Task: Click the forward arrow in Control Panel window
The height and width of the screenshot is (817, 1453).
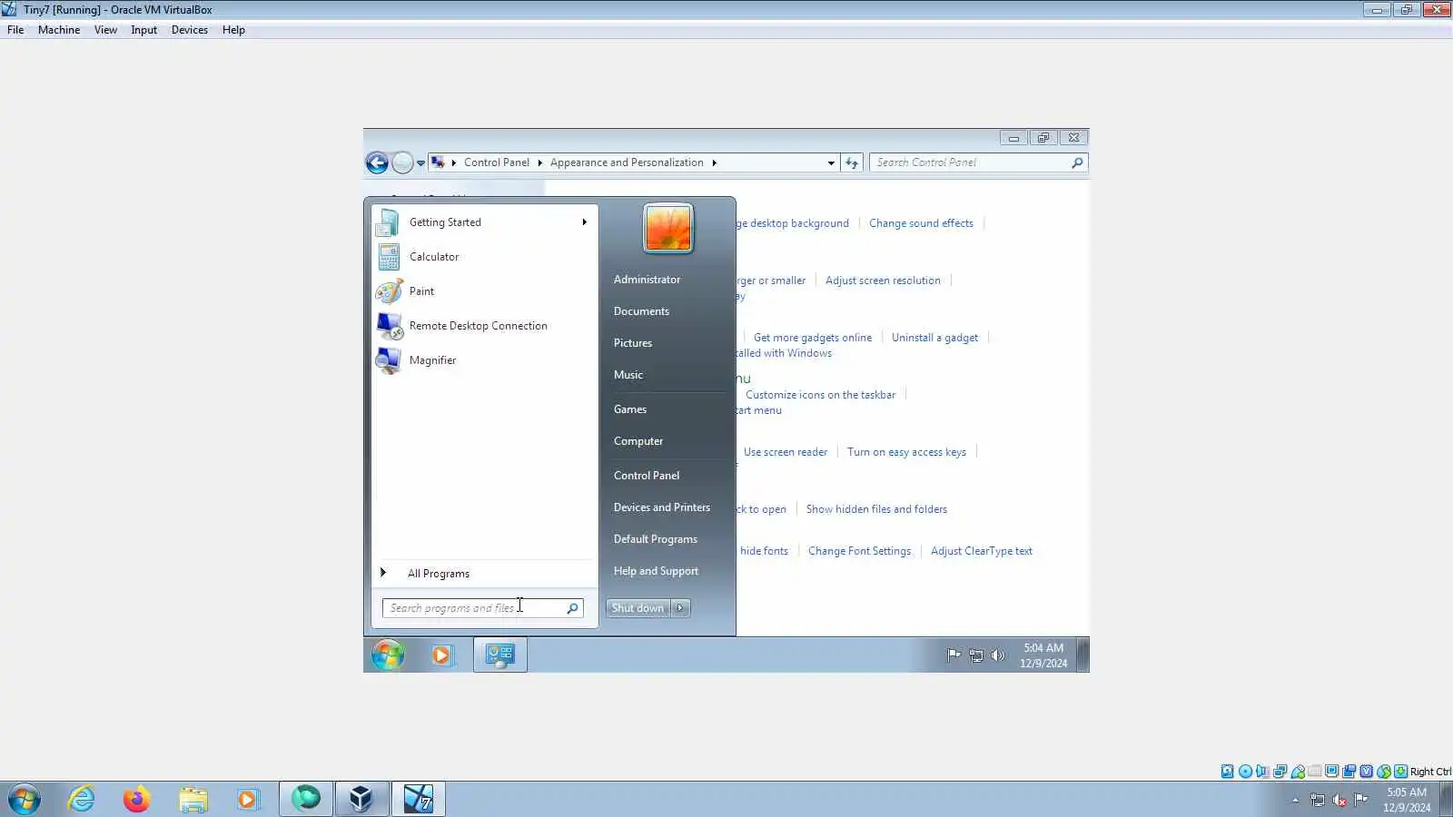Action: point(402,163)
